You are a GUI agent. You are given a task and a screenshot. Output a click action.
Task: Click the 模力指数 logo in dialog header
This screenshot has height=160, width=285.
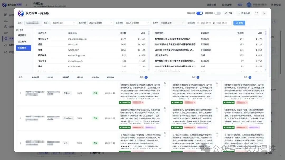(21, 13)
